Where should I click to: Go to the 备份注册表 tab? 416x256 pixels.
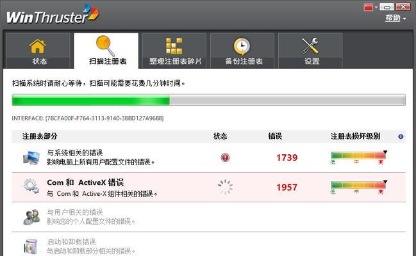tap(242, 51)
